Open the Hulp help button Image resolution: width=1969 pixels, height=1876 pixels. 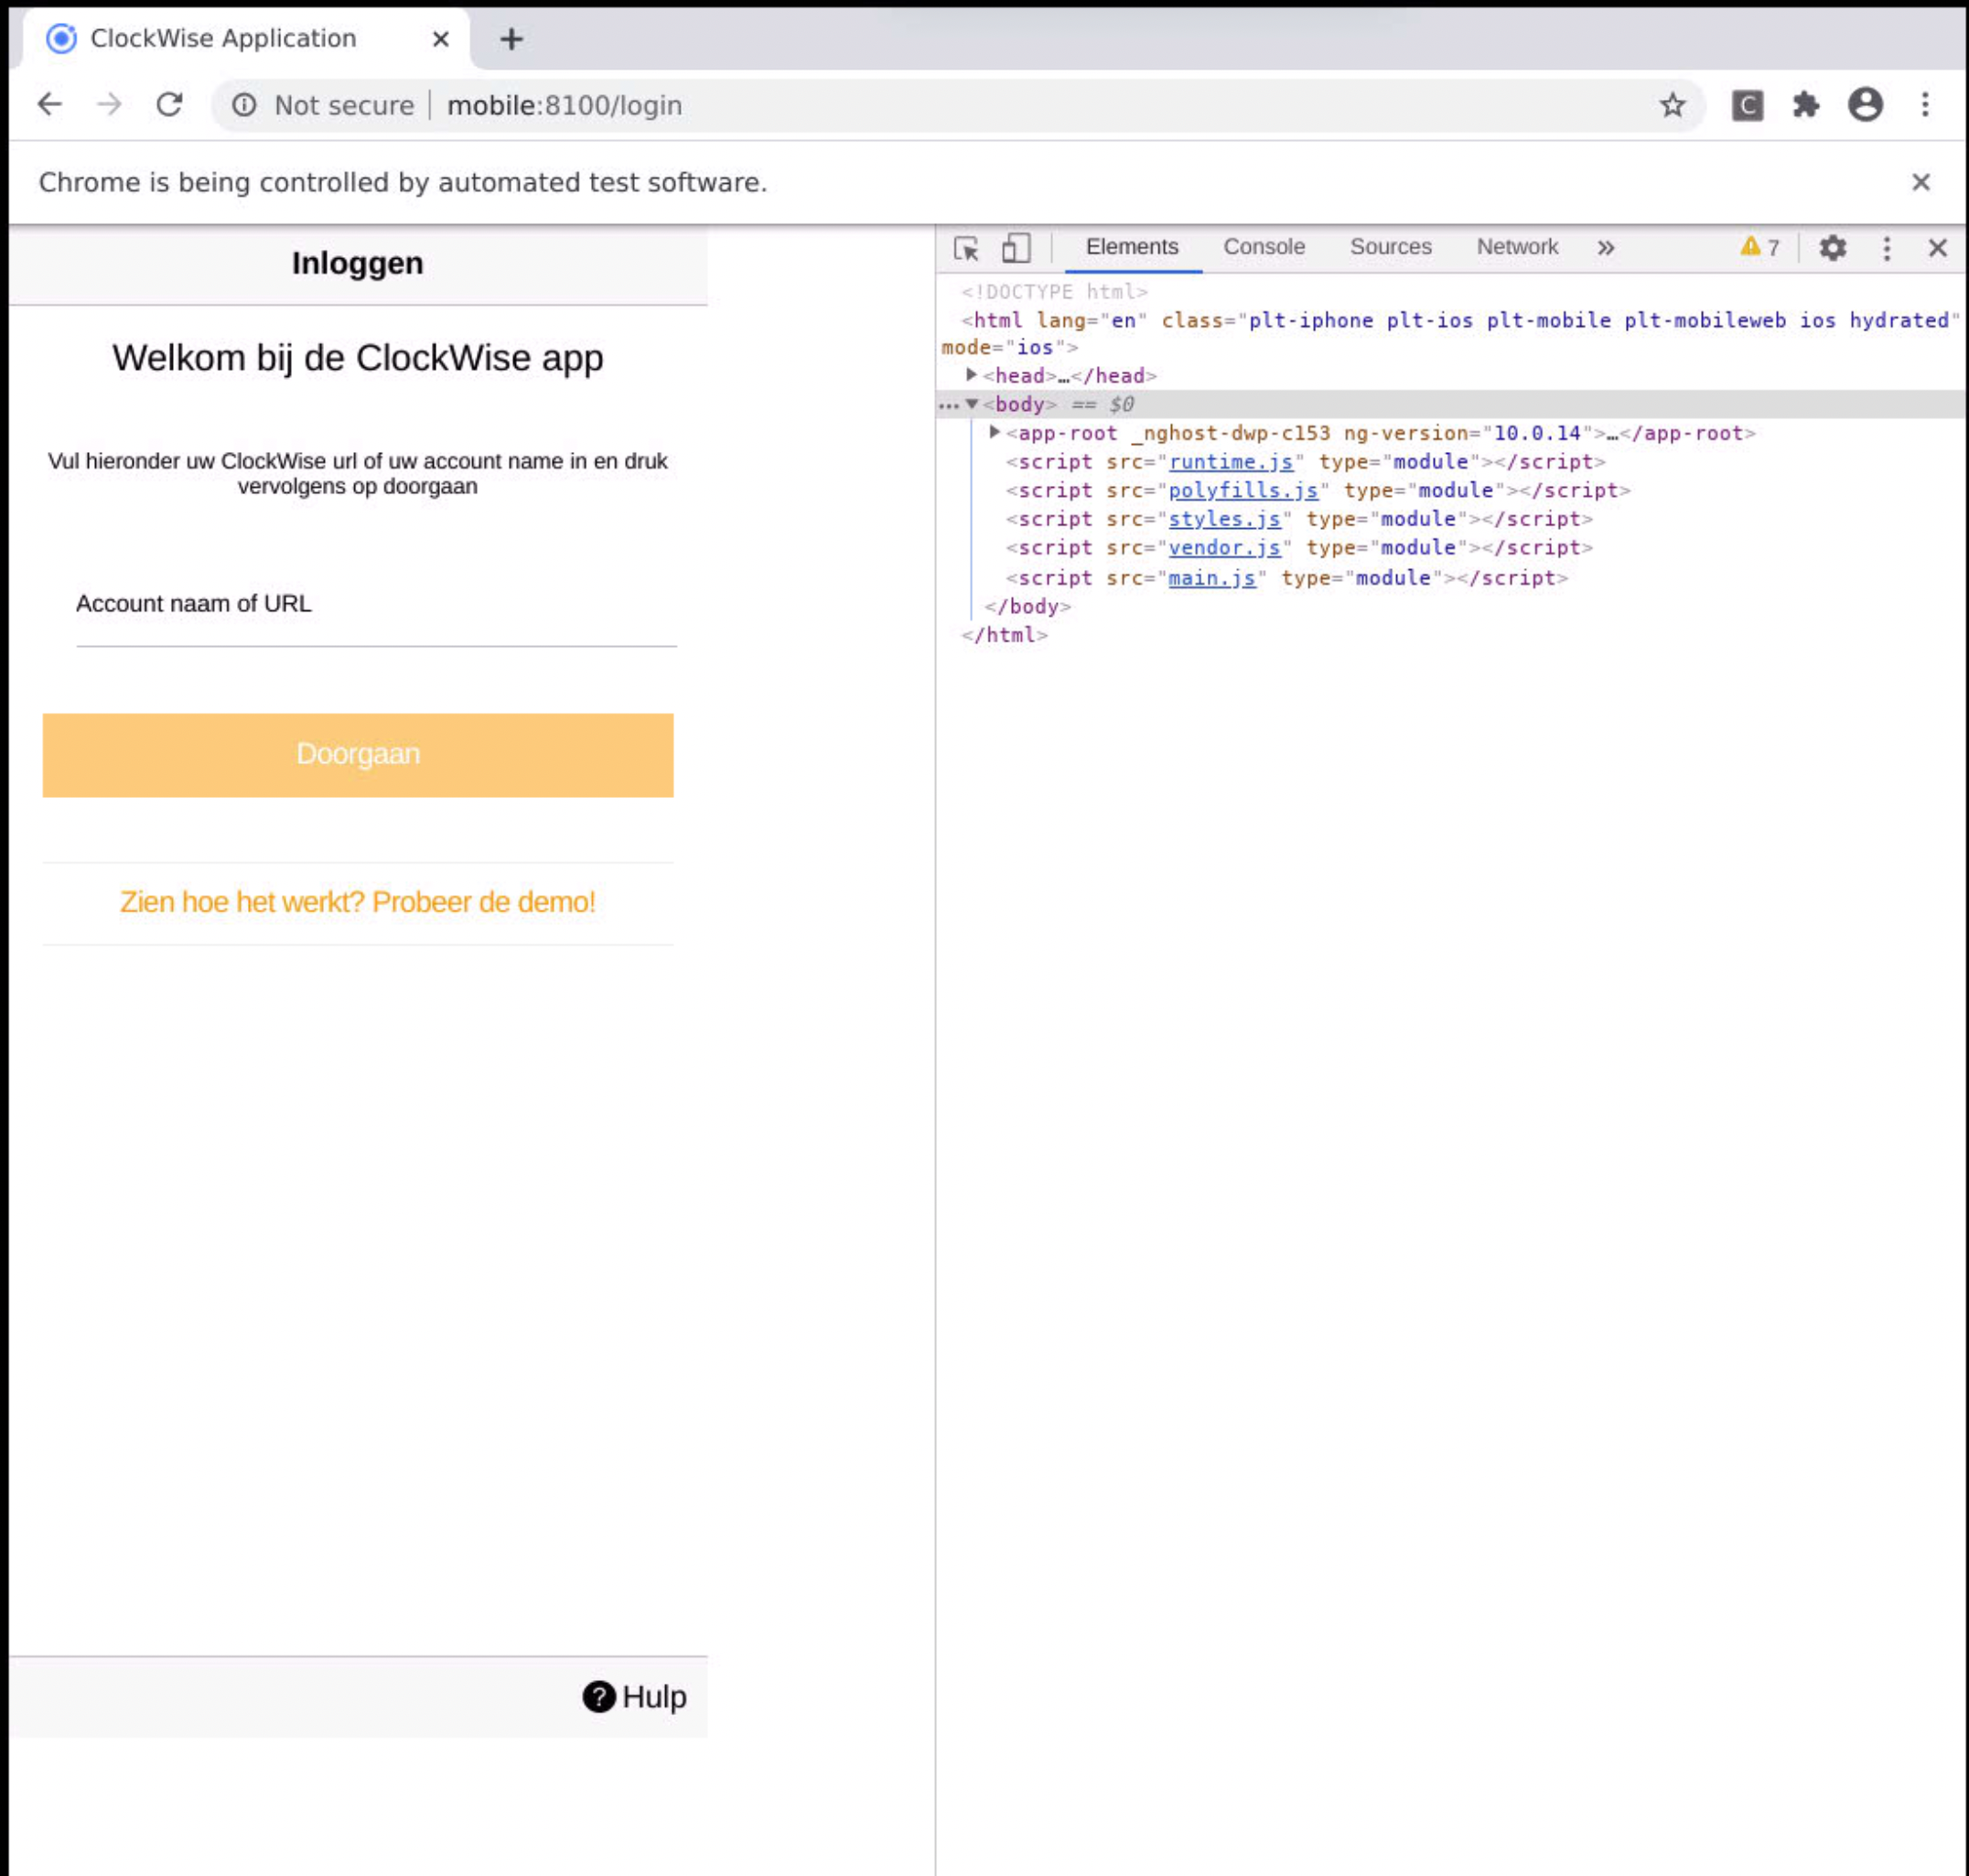(x=635, y=1697)
